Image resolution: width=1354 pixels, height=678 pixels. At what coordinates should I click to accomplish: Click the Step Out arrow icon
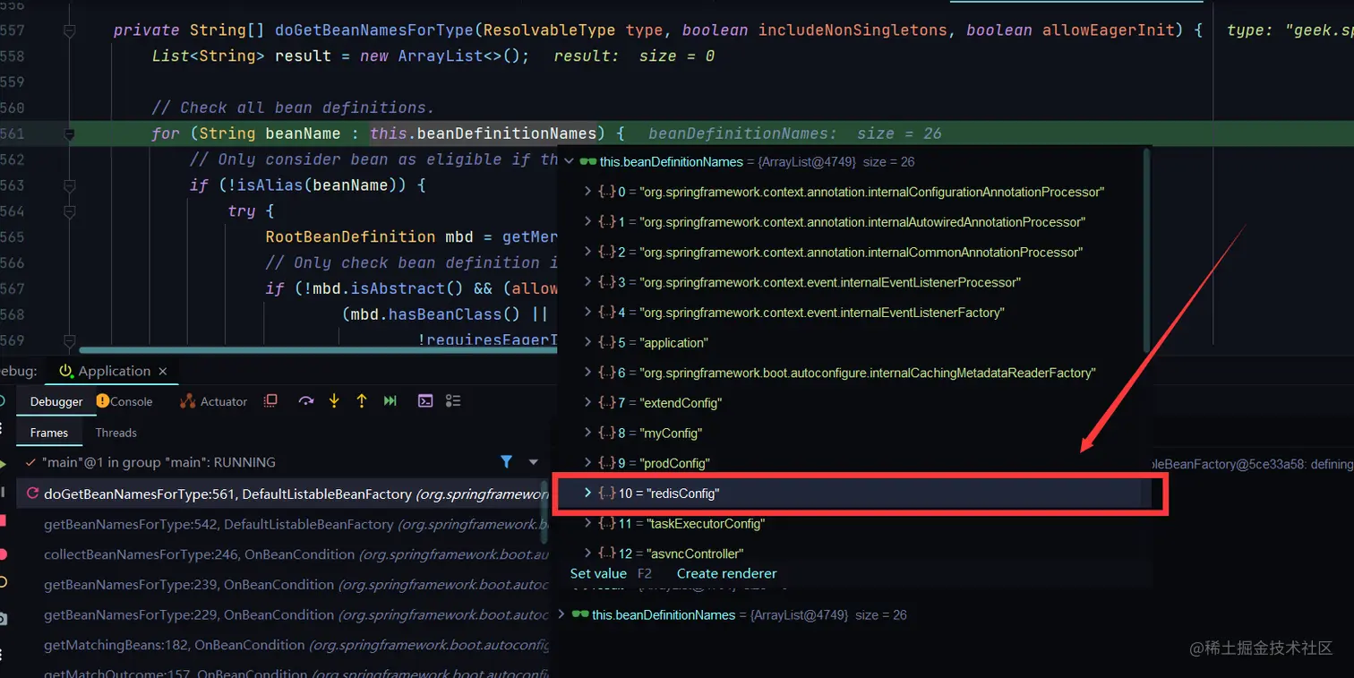click(362, 401)
